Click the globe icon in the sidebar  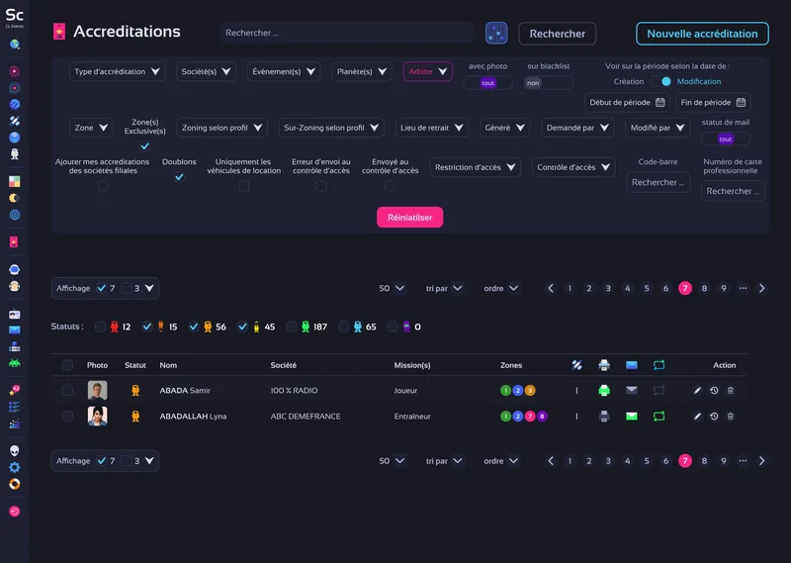[x=15, y=214]
